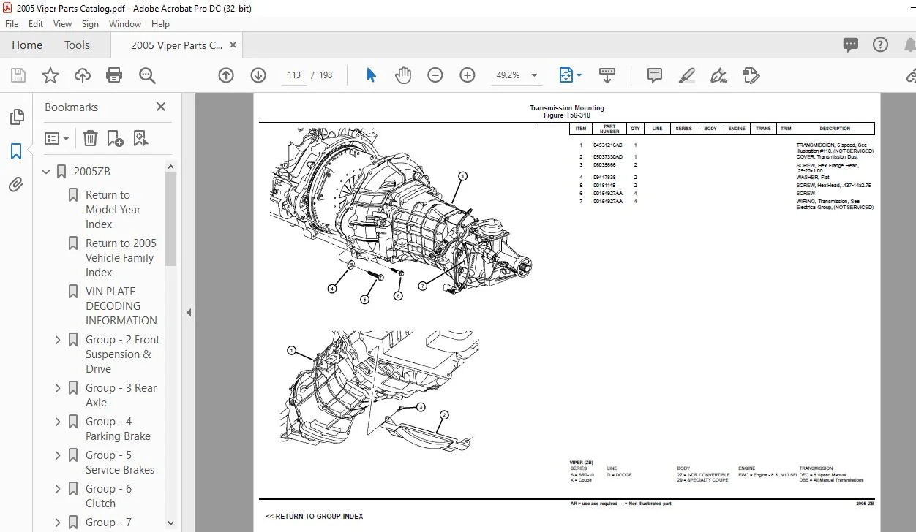The width and height of the screenshot is (916, 532).
Task: Open the notifications chat icon
Action: [850, 45]
